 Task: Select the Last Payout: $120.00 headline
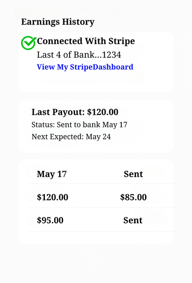[x=75, y=112]
